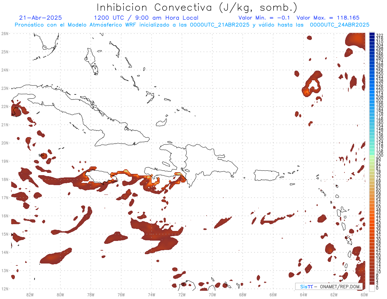Screen dimensions: 387x299
Task: Click the 21N latitude label
Action: point(5,125)
